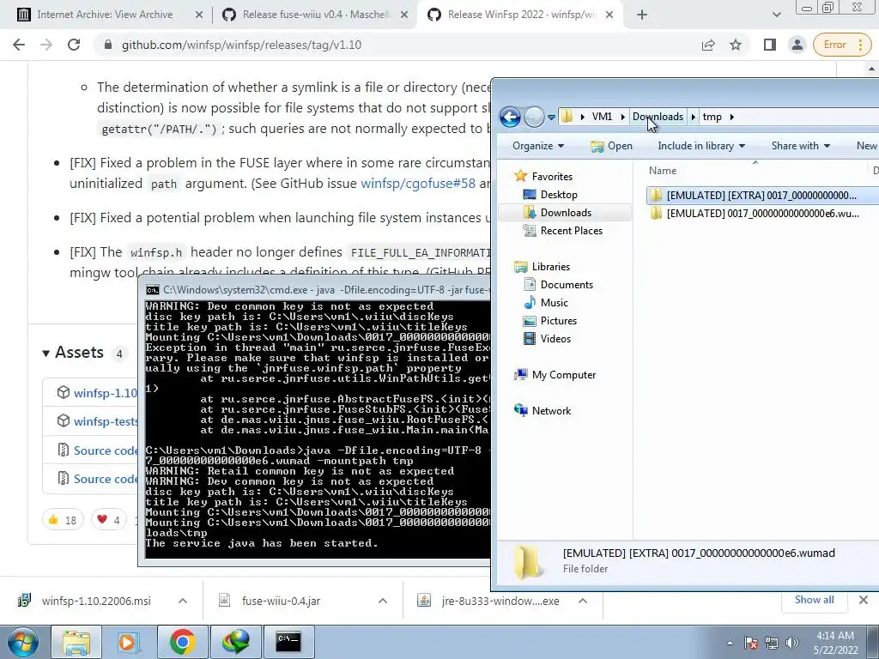Open Desktop in Favorites
Viewport: 879px width, 659px height.
coord(558,195)
